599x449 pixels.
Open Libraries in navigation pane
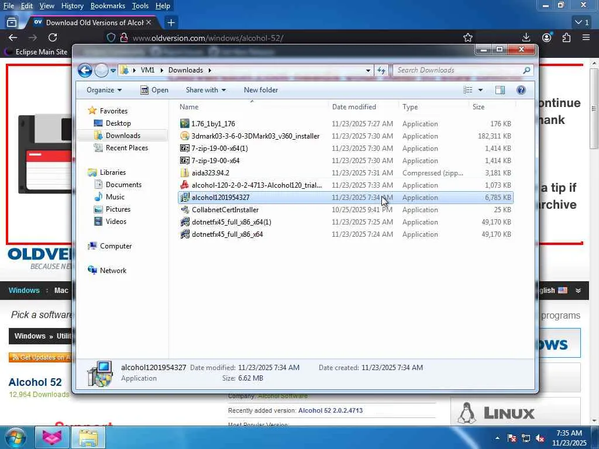[x=113, y=172]
